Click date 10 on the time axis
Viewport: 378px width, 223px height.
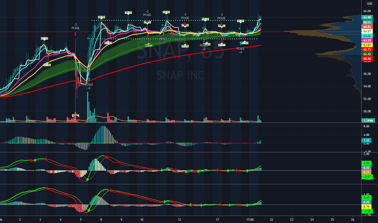[142, 220]
